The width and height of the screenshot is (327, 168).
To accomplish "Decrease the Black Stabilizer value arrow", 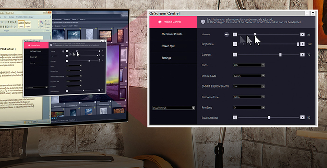I will click(235, 118).
